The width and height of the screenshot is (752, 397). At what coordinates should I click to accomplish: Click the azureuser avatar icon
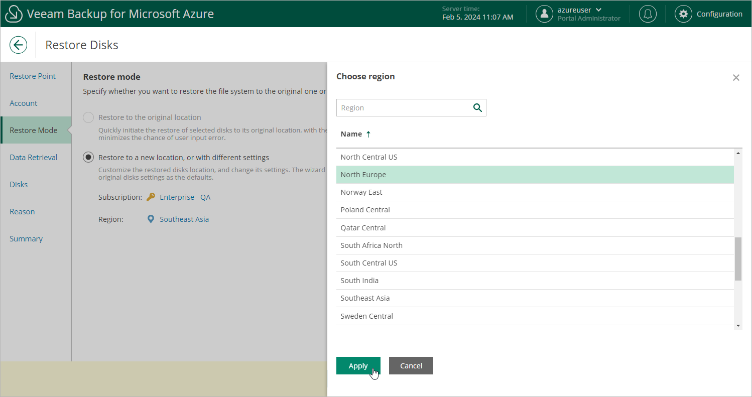point(544,14)
